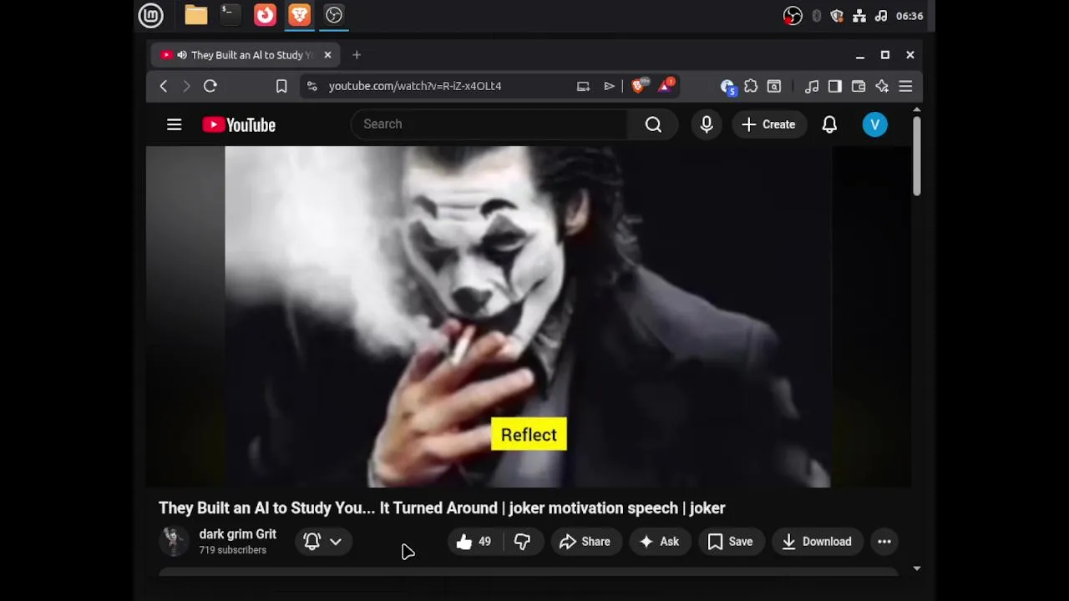The width and height of the screenshot is (1069, 601).
Task: Open the file manager from panel
Action: [x=196, y=15]
